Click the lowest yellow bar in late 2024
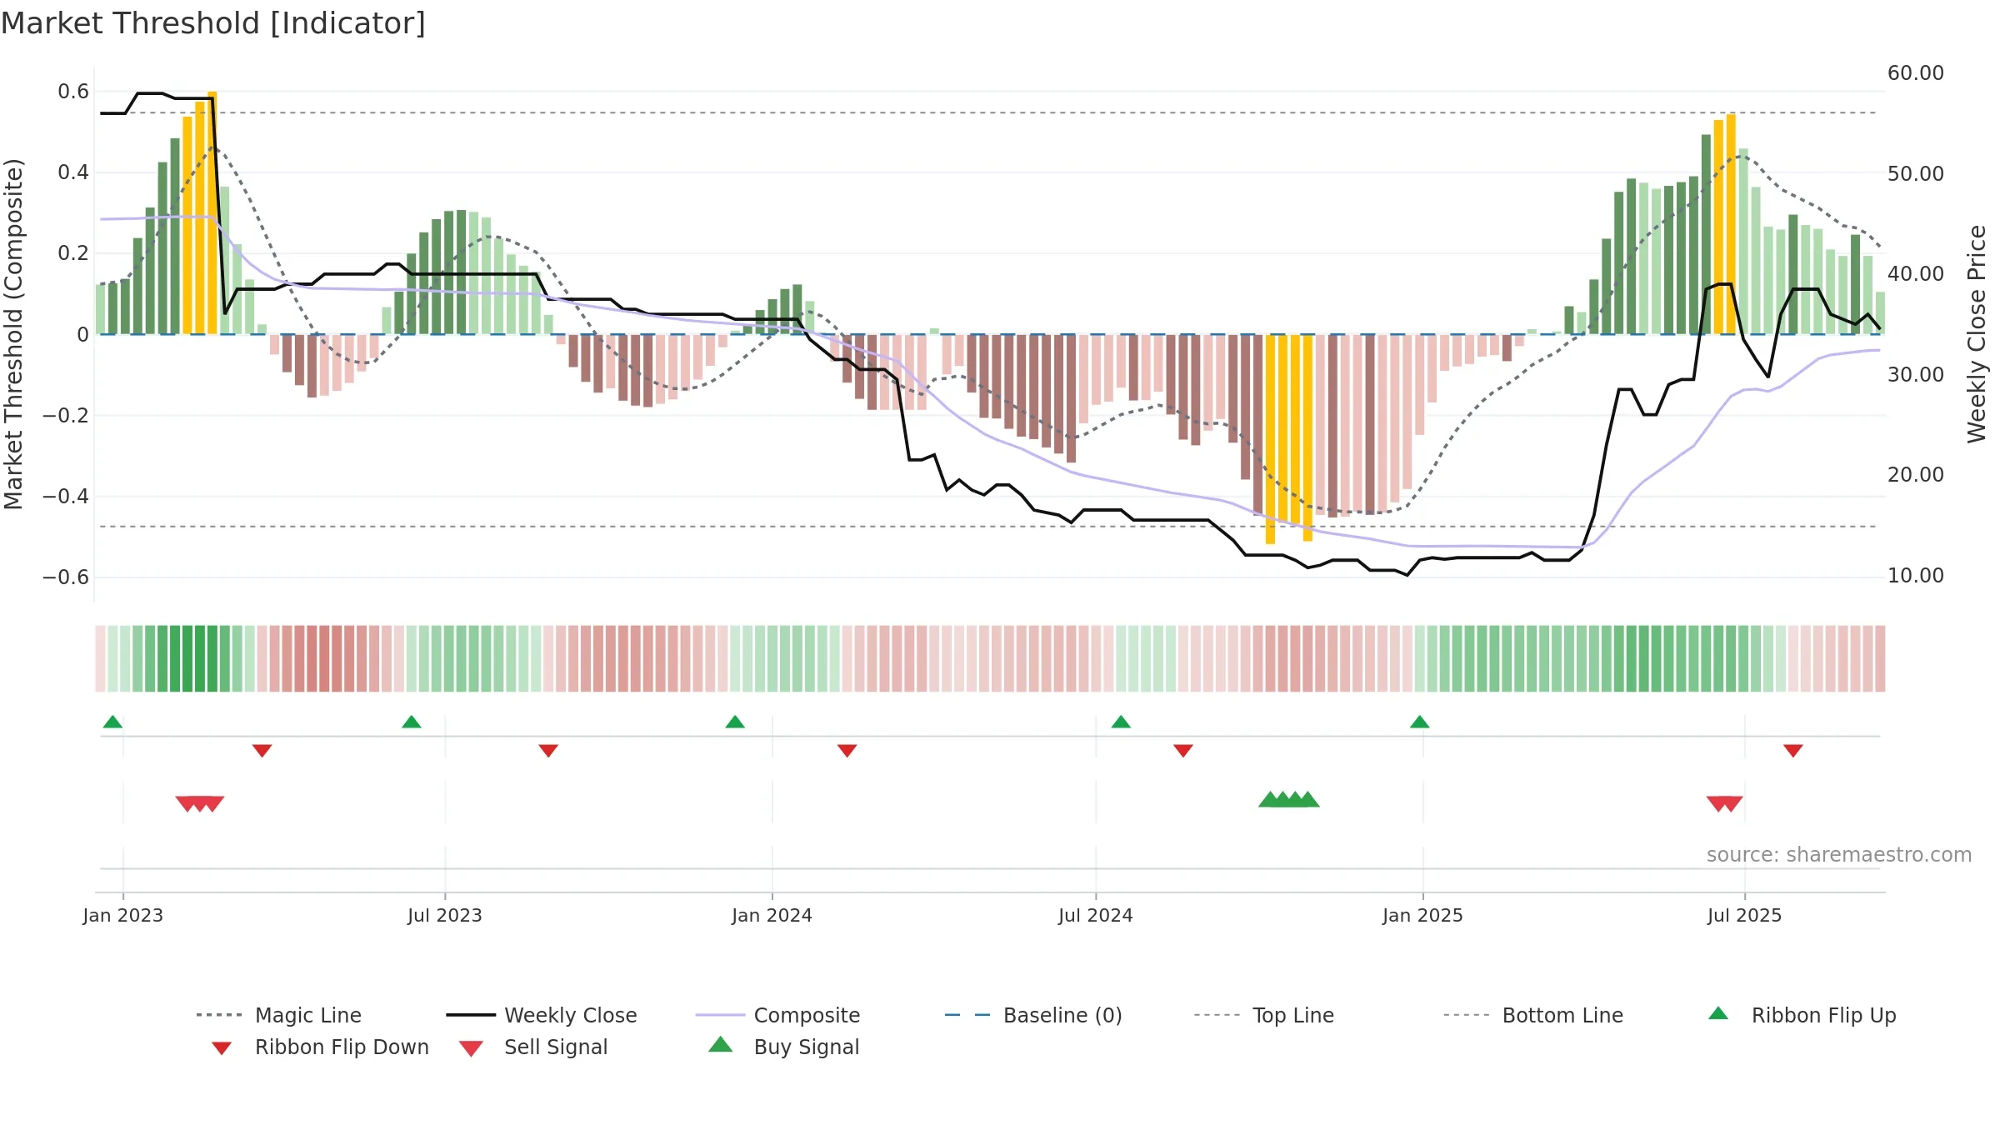 [1270, 439]
